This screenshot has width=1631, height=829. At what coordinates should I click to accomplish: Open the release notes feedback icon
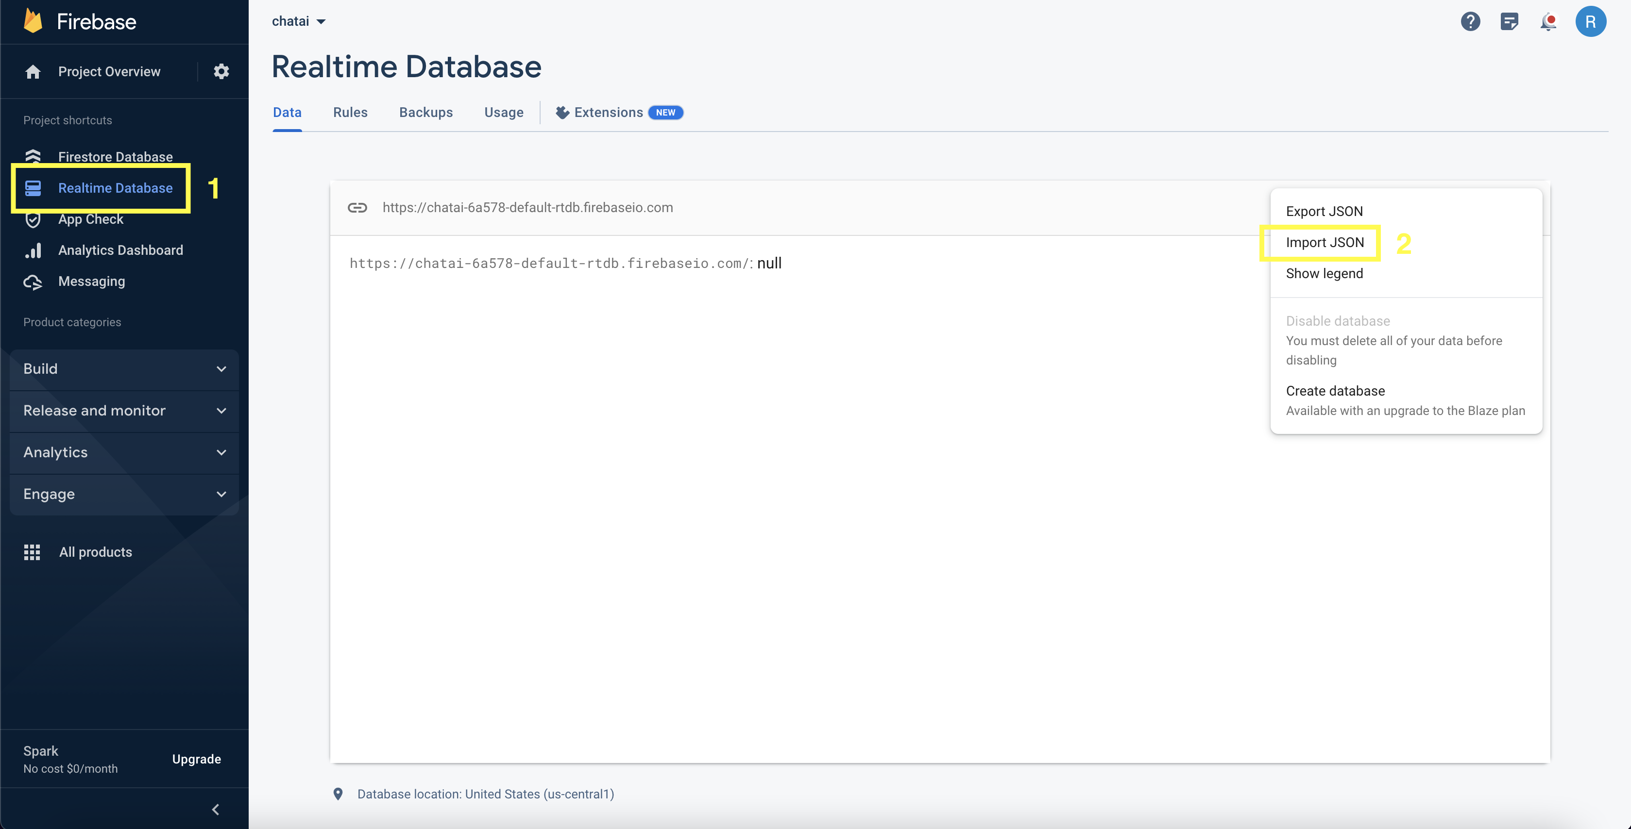pyautogui.click(x=1510, y=21)
